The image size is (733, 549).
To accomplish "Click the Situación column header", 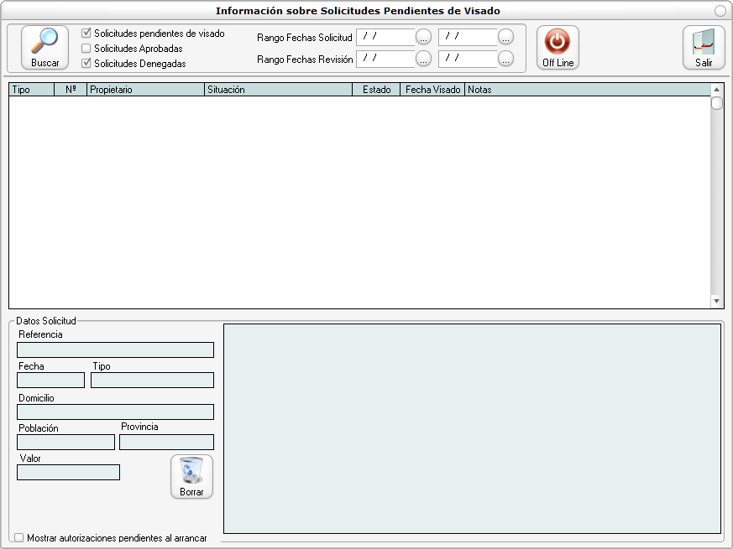I will click(x=278, y=90).
